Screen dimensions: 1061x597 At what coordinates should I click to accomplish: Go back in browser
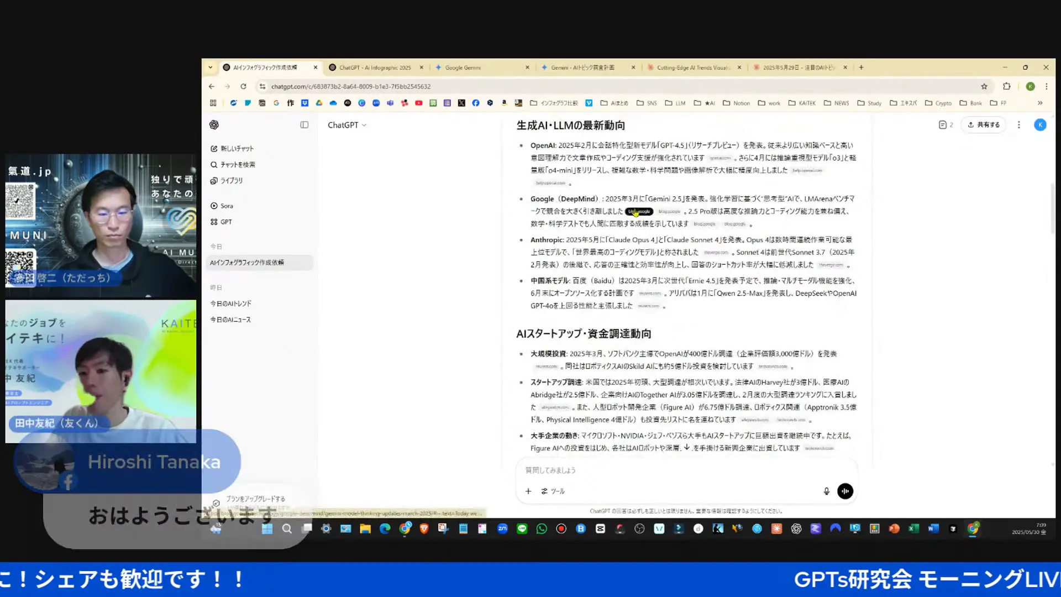(x=212, y=87)
